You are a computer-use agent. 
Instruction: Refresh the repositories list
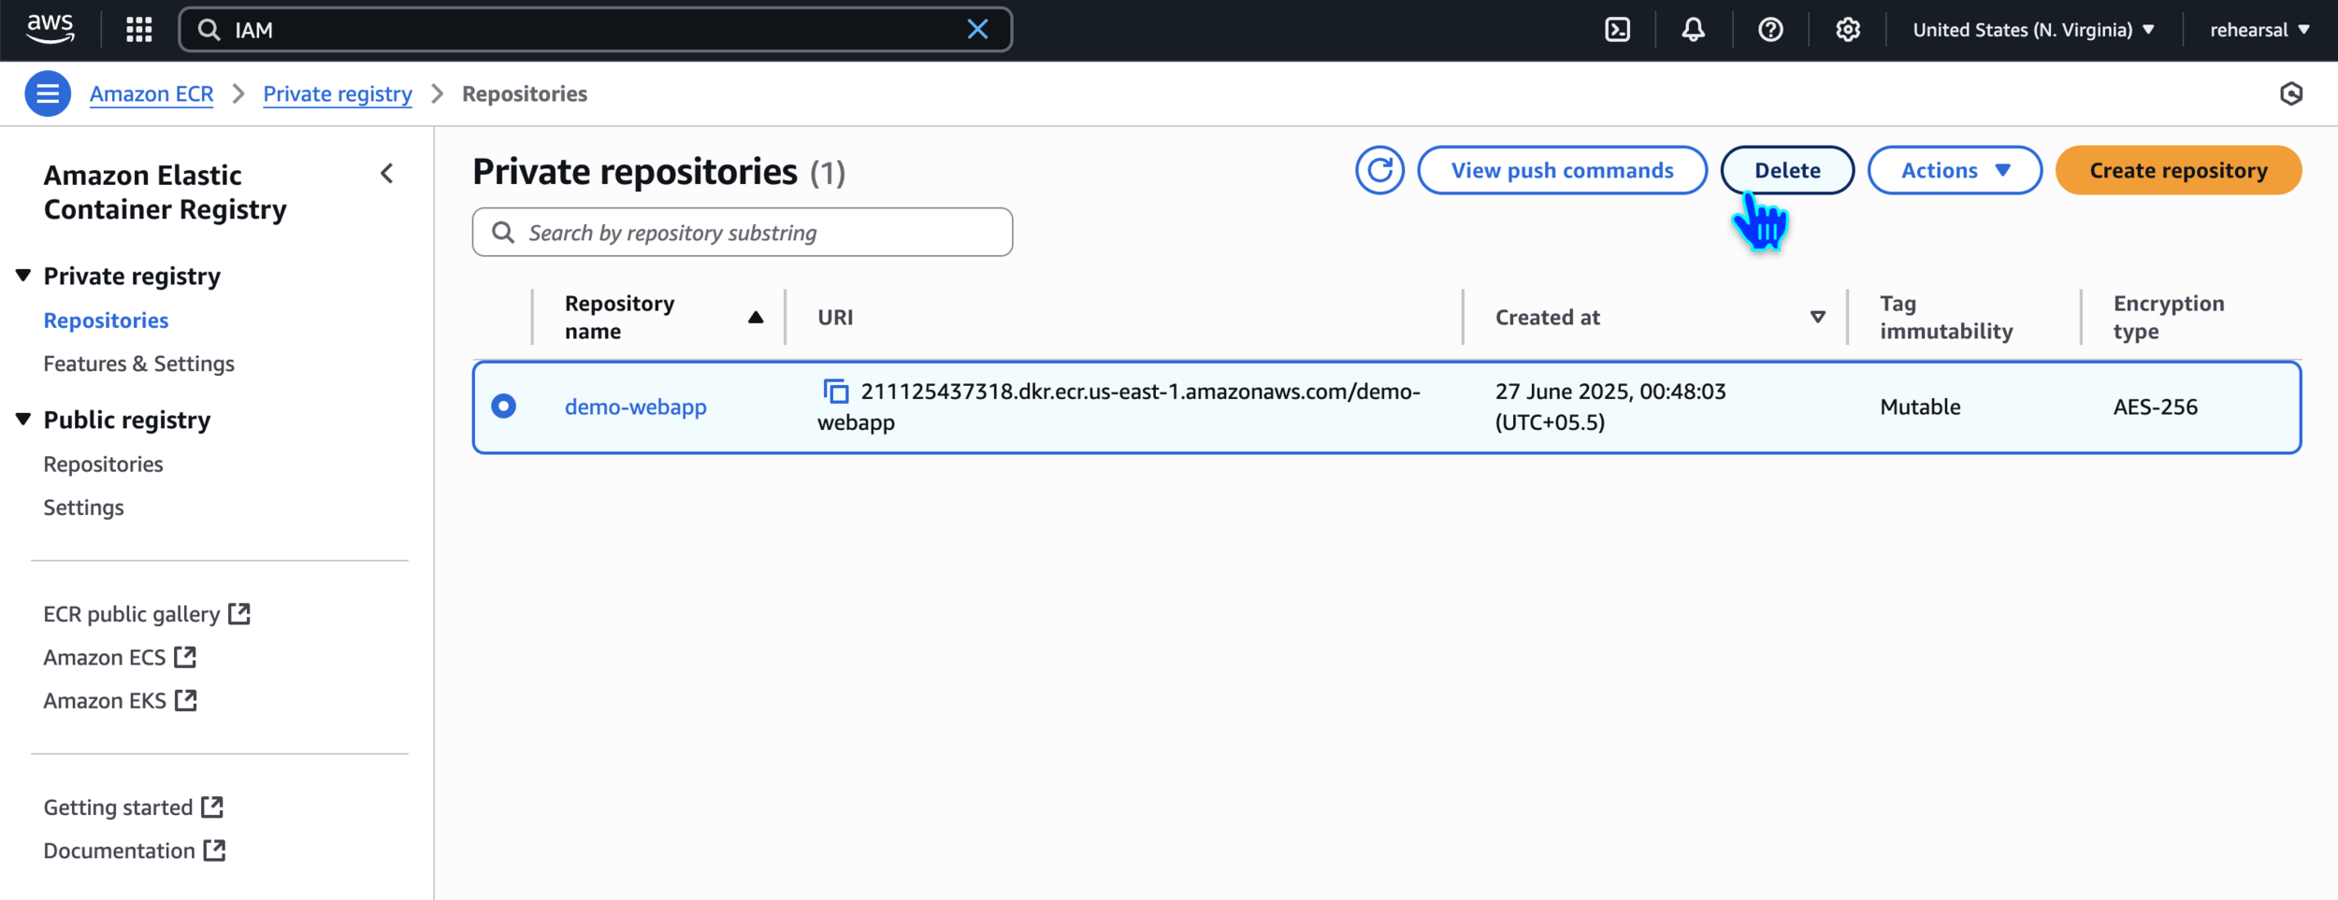click(x=1379, y=170)
